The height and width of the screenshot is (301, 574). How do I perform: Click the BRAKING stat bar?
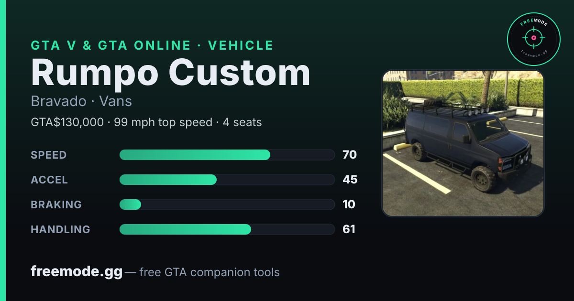(x=227, y=204)
